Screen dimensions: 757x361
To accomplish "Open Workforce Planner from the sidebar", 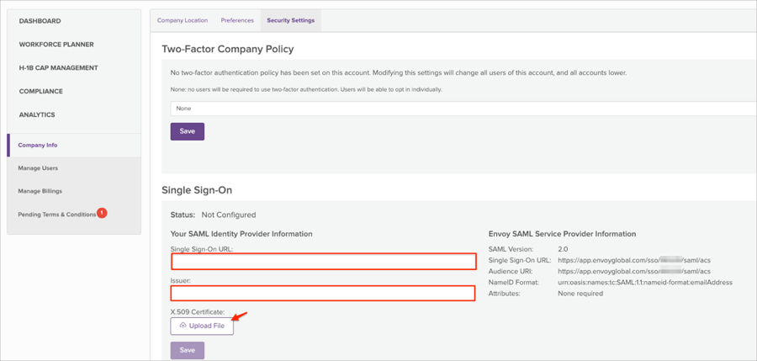I will 56,45.
